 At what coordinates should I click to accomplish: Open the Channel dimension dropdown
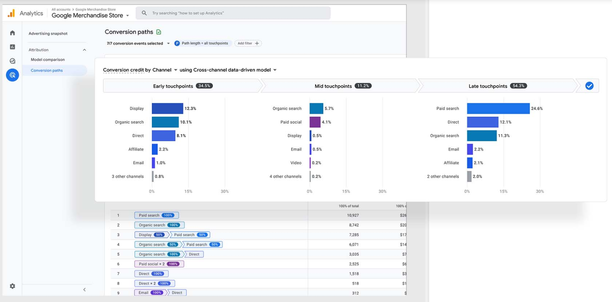(165, 70)
